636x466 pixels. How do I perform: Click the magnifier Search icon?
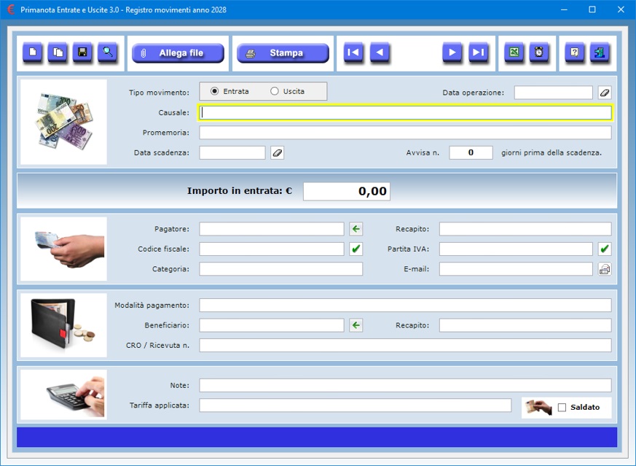pyautogui.click(x=108, y=53)
